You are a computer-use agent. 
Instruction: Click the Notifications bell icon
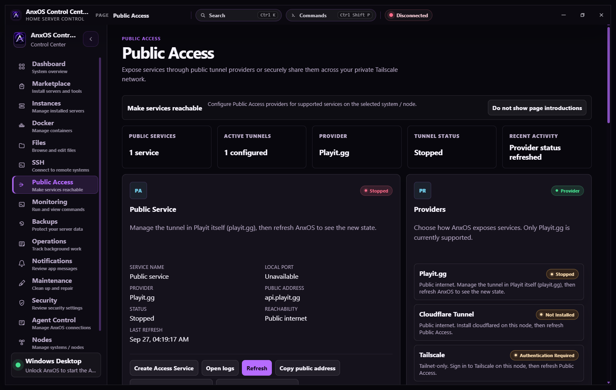pos(22,264)
